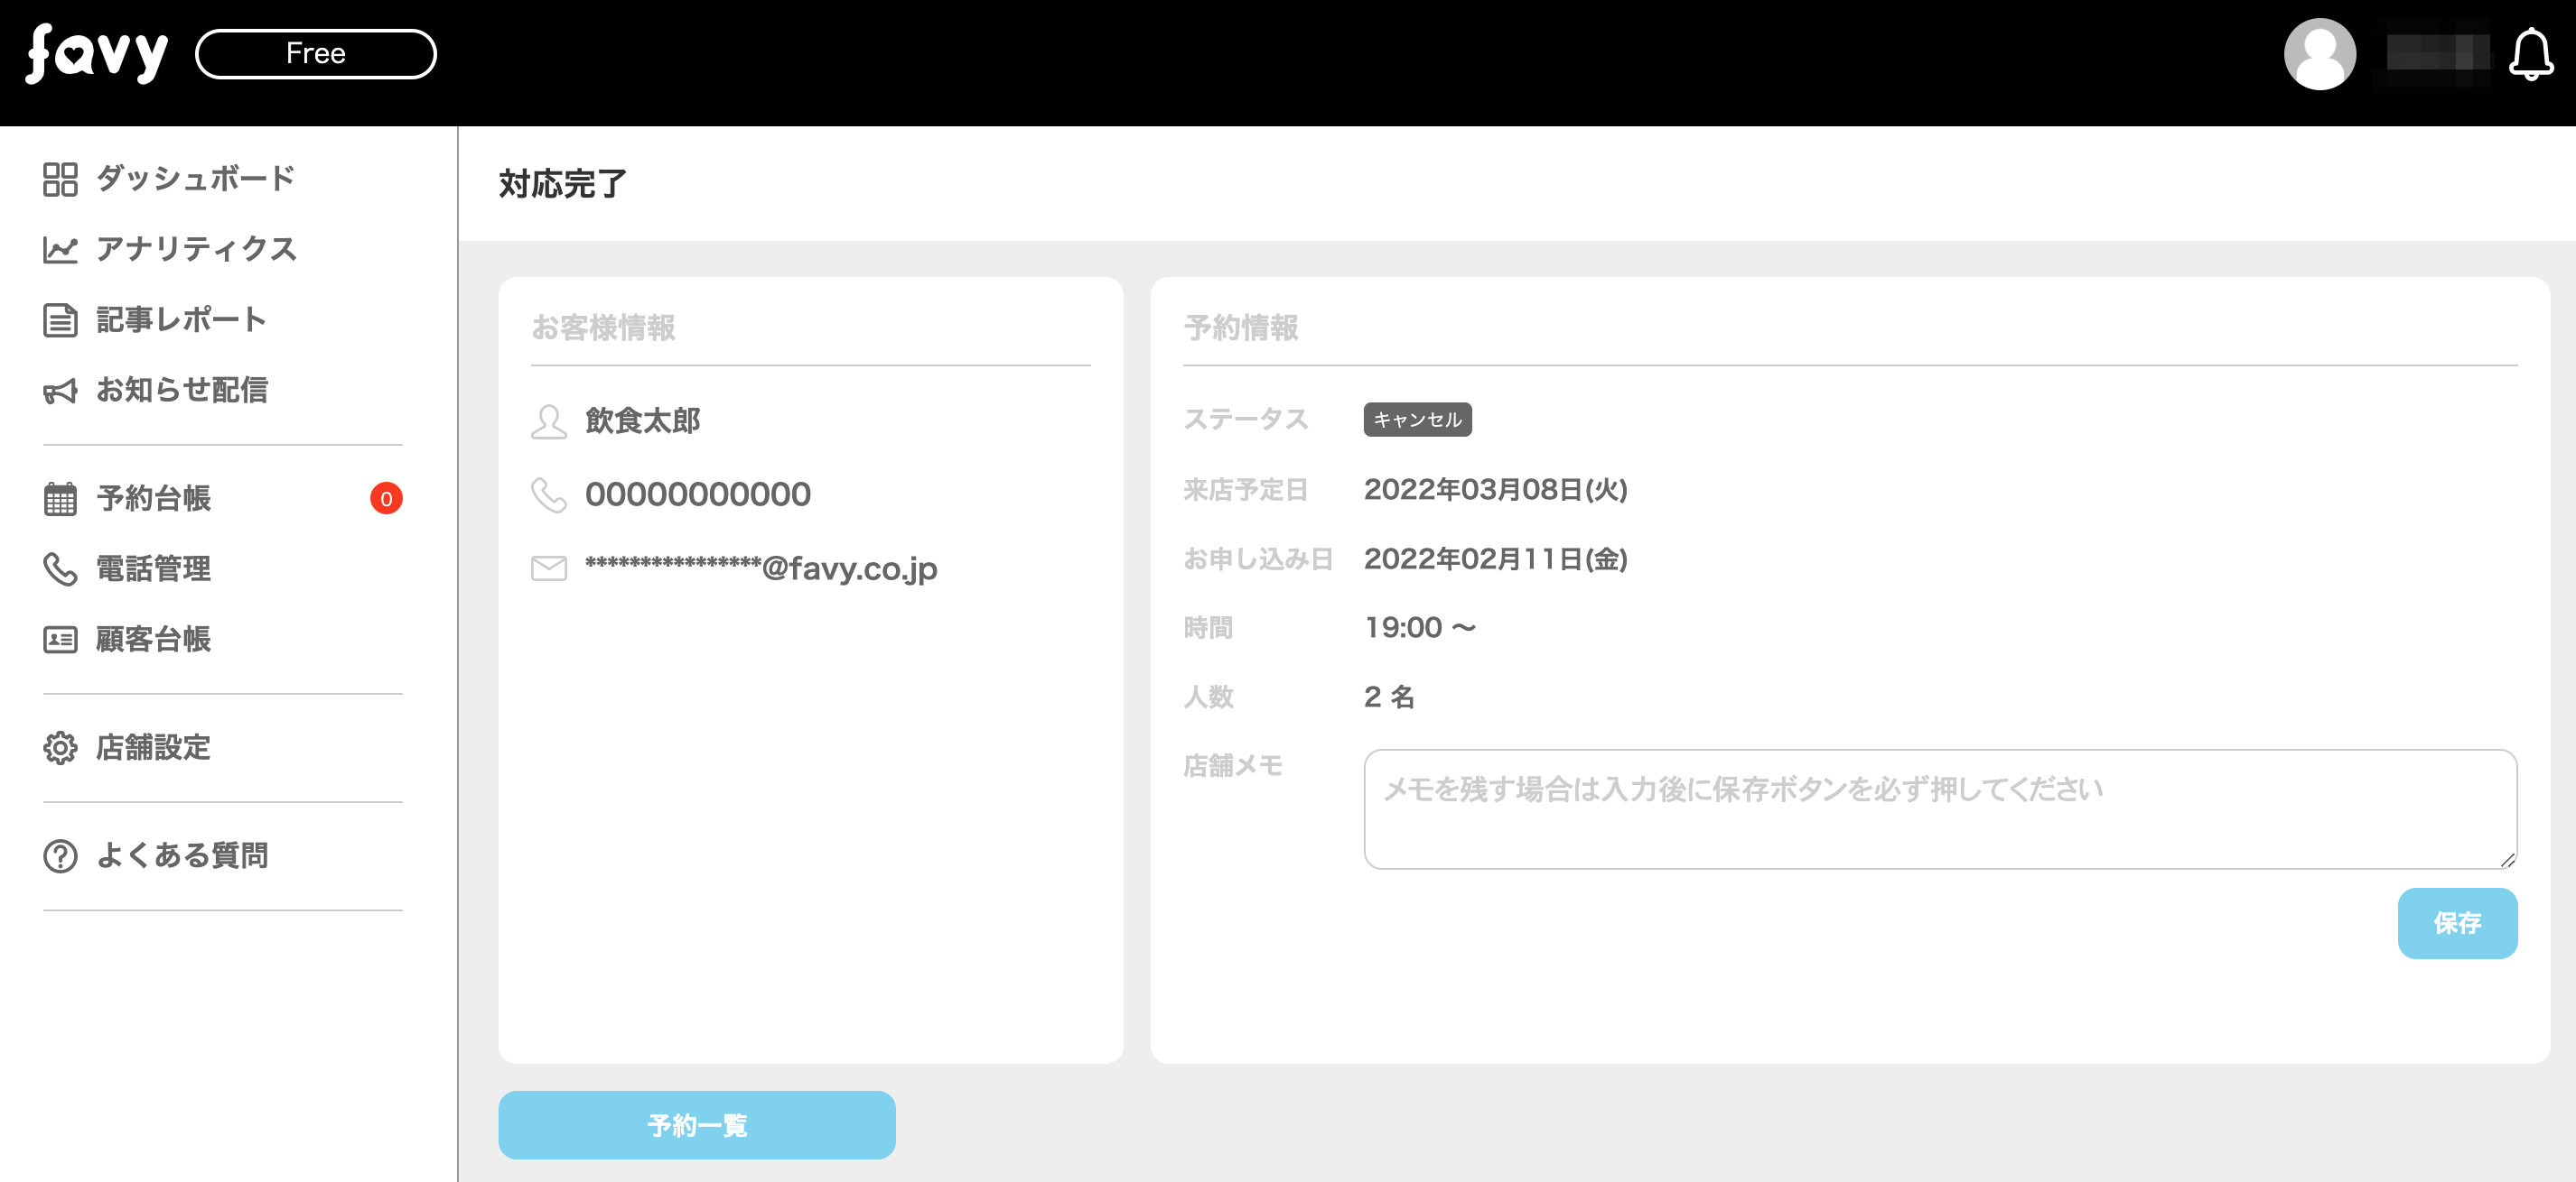Click the store settings gear icon
Screen dimensions: 2576x1182
click(60, 747)
